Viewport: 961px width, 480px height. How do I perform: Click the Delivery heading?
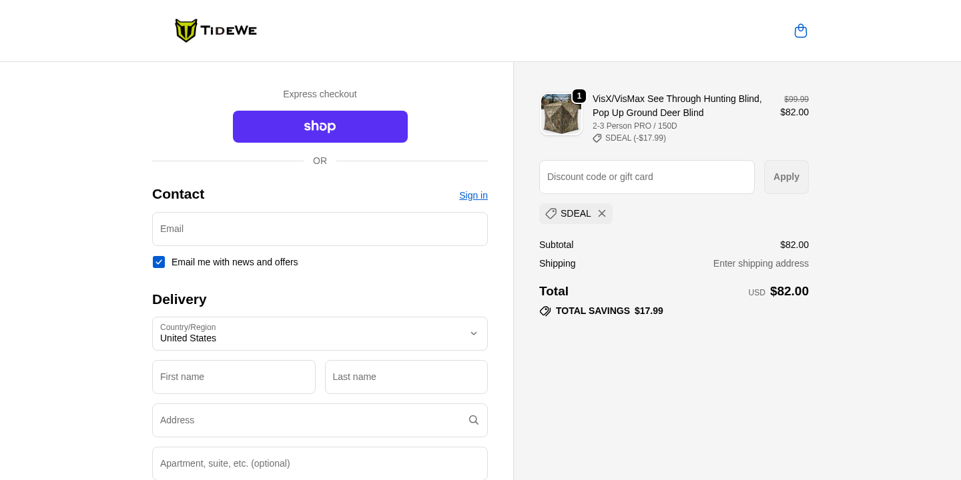(x=180, y=299)
